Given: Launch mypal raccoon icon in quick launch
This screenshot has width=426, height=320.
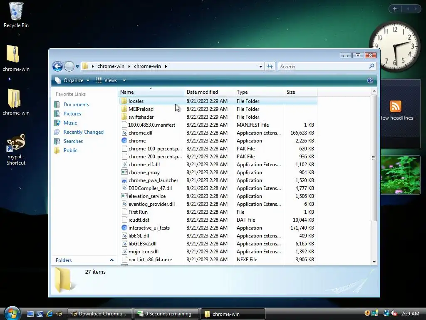Looking at the screenshot, I should tap(59, 314).
